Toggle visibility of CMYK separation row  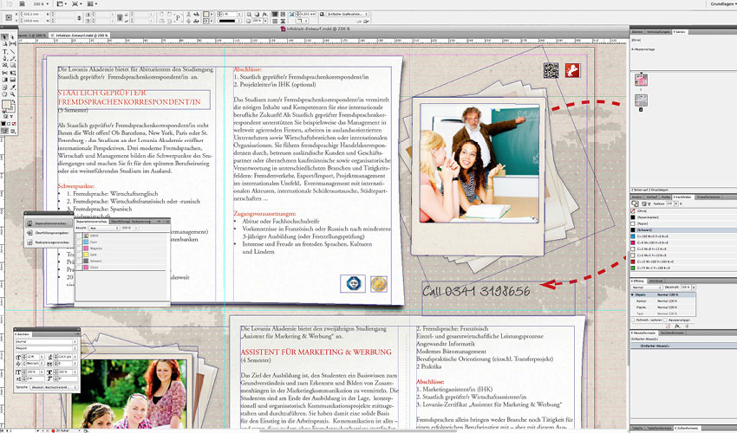(79, 236)
